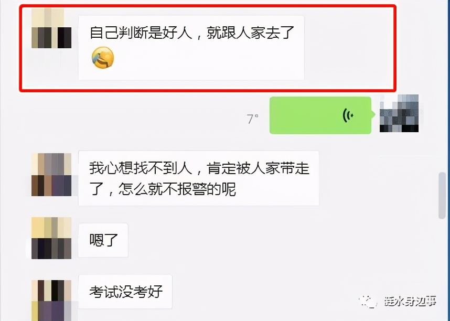Open avatar beside "考试没考好" message
Viewport: 450px width, 321px height.
pyautogui.click(x=51, y=301)
